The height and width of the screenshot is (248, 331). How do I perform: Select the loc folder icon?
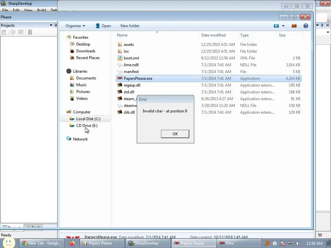pos(120,51)
